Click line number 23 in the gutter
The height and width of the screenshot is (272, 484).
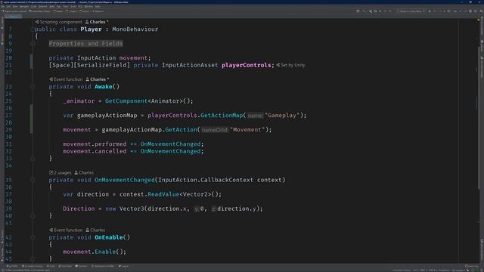8,87
